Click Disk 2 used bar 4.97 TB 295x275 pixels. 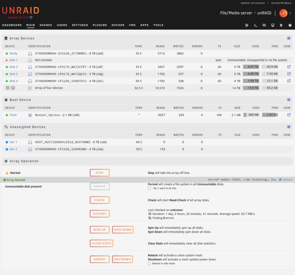tap(251, 67)
